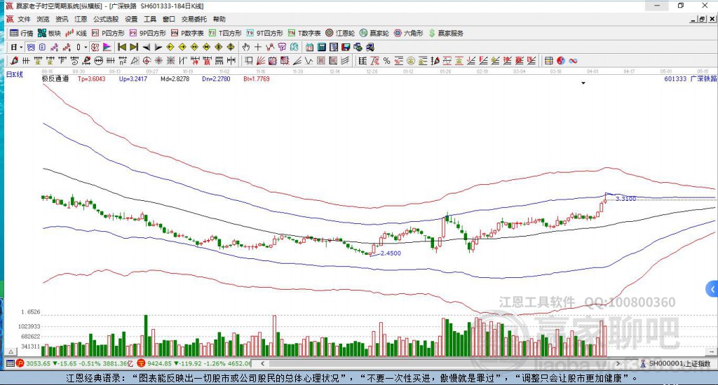The height and width of the screenshot is (385, 718).
Task: Open the 江恩轮 Gann wheel
Action: [x=340, y=33]
